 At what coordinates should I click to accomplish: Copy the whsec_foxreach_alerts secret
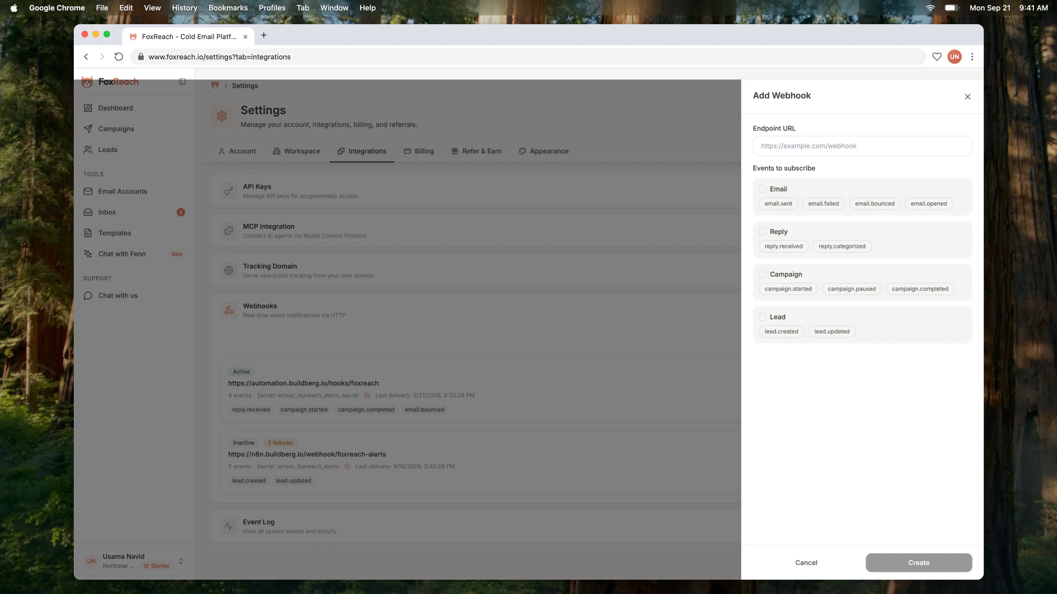pyautogui.click(x=347, y=466)
